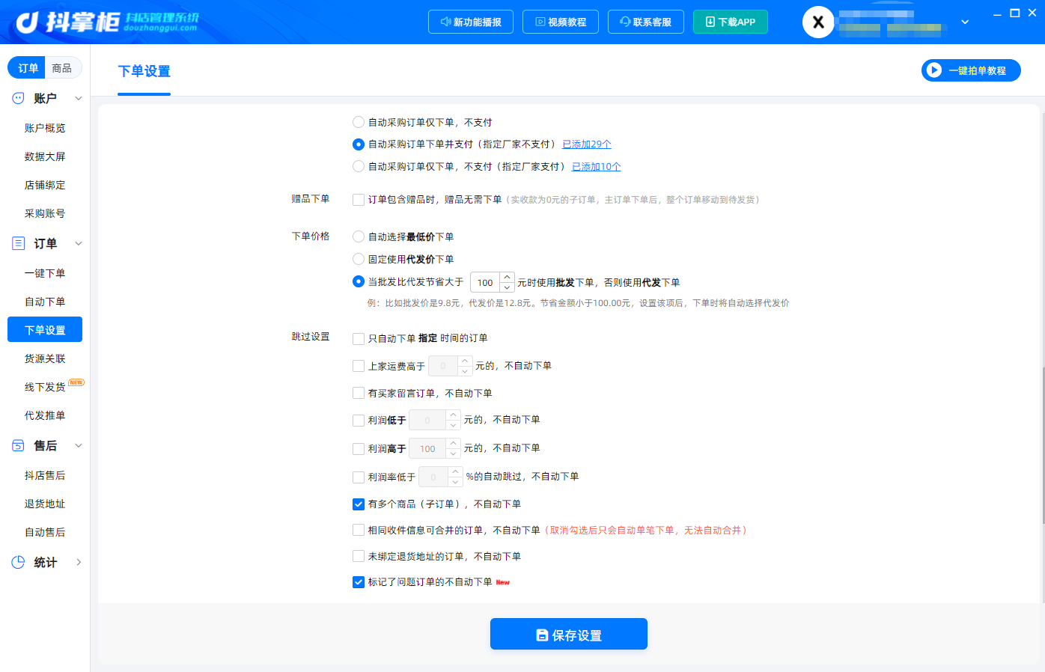Save settings with 保存设置 button

coord(569,634)
